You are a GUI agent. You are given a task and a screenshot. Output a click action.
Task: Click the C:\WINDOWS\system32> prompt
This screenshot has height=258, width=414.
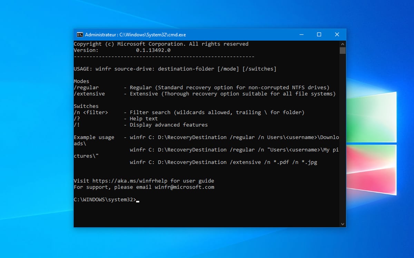(x=105, y=200)
